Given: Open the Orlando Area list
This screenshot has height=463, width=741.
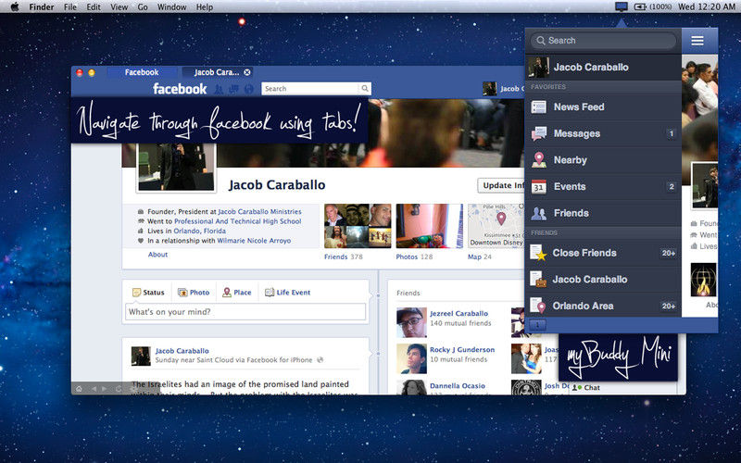Looking at the screenshot, I should 603,306.
